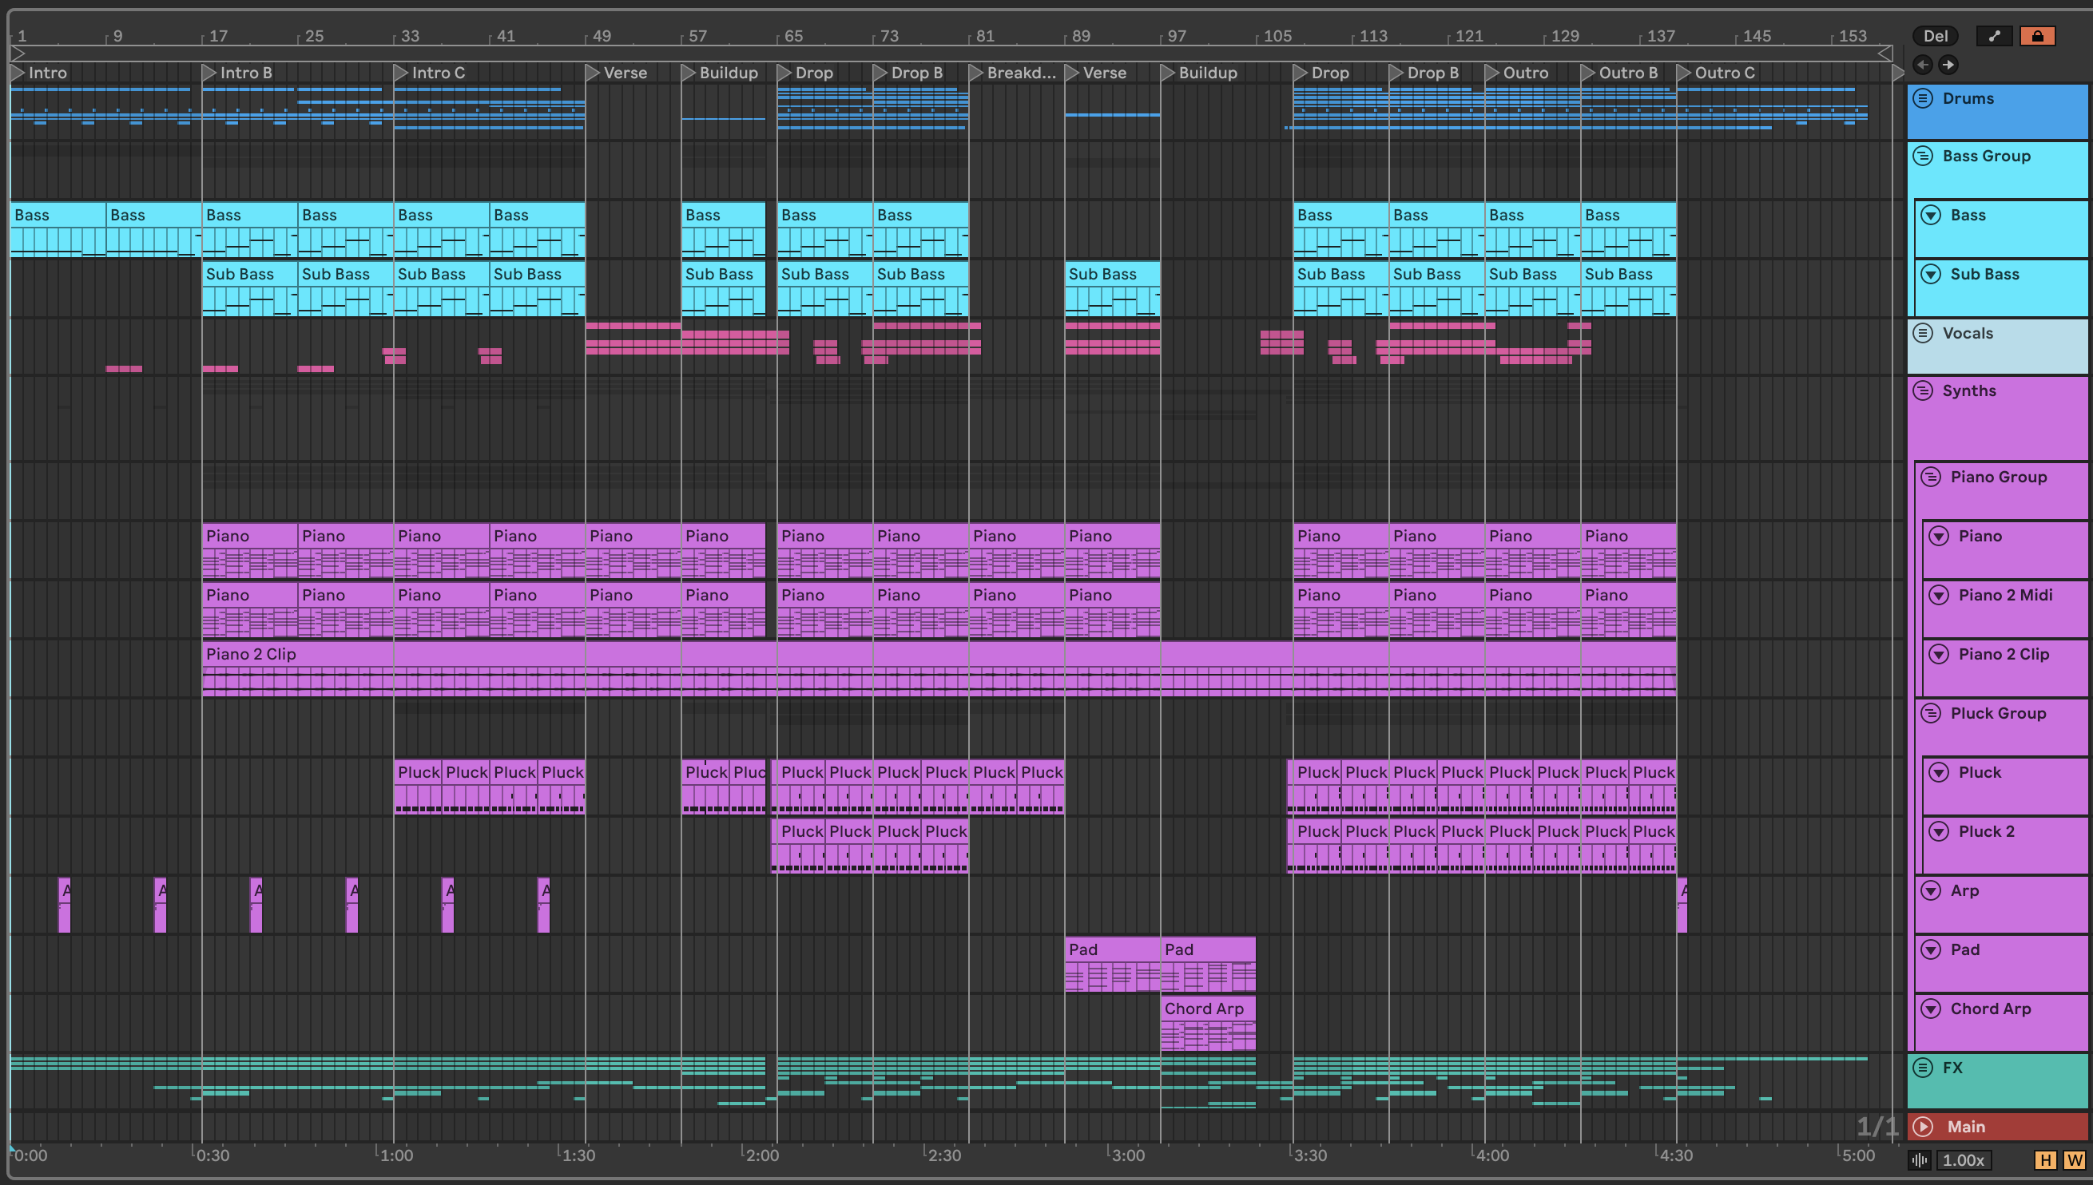The image size is (2093, 1185).
Task: Unfold the Piano track arrow
Action: coord(1939,536)
